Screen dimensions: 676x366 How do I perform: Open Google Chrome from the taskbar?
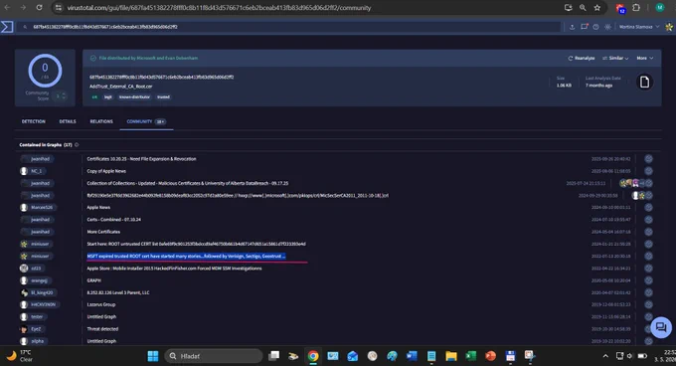tap(313, 356)
